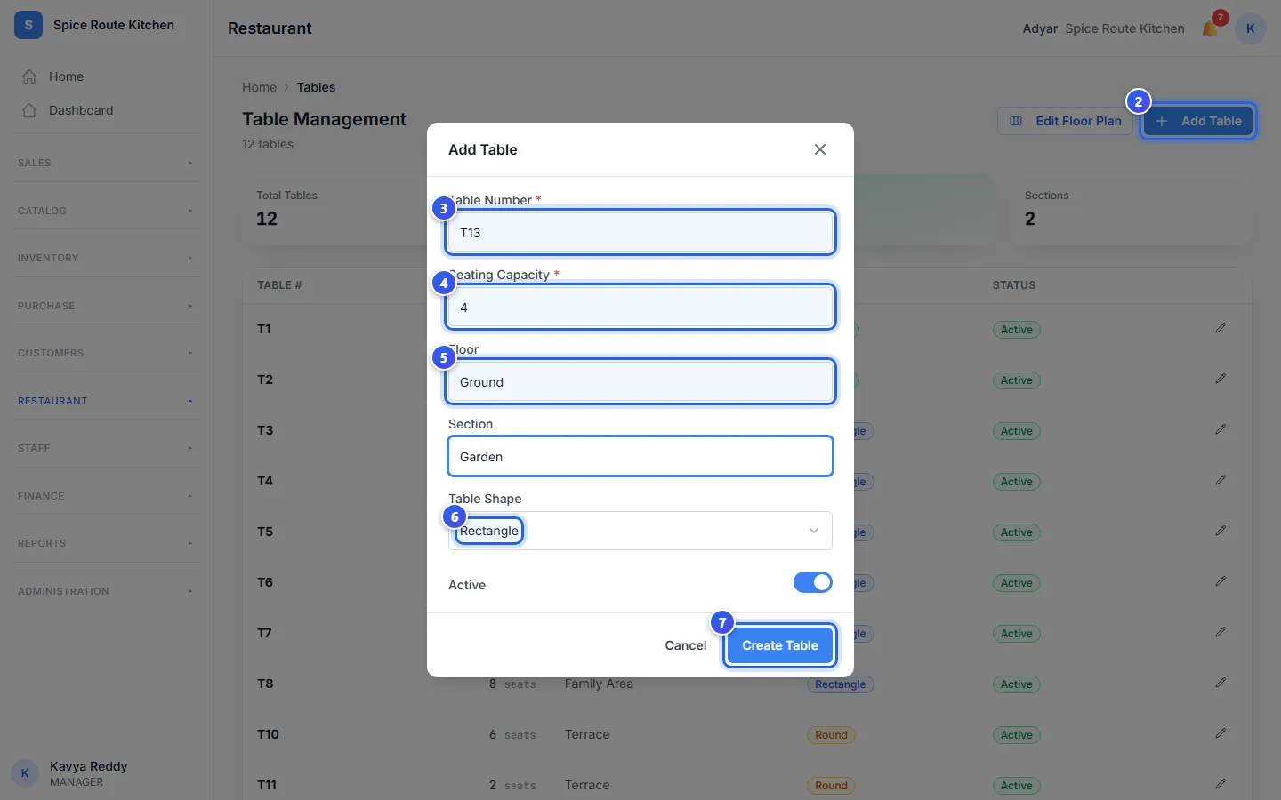
Task: Expand the Inventory sidebar section
Action: coord(107,258)
